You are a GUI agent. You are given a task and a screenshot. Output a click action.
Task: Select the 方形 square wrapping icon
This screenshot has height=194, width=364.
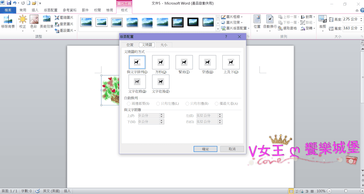click(160, 62)
